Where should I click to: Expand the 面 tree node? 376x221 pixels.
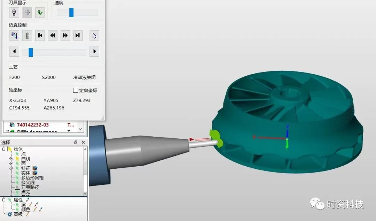(x=11, y=163)
